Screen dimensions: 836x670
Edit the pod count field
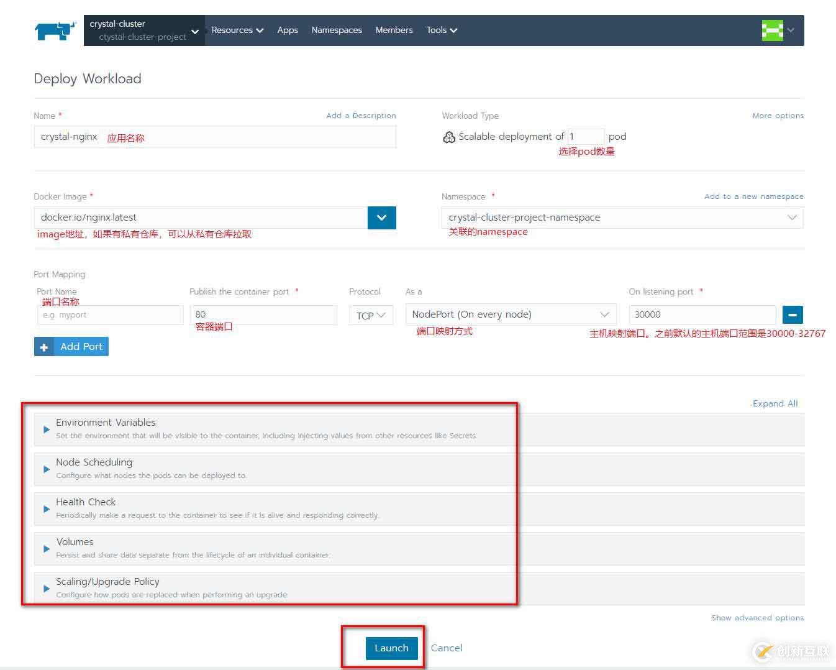point(586,136)
